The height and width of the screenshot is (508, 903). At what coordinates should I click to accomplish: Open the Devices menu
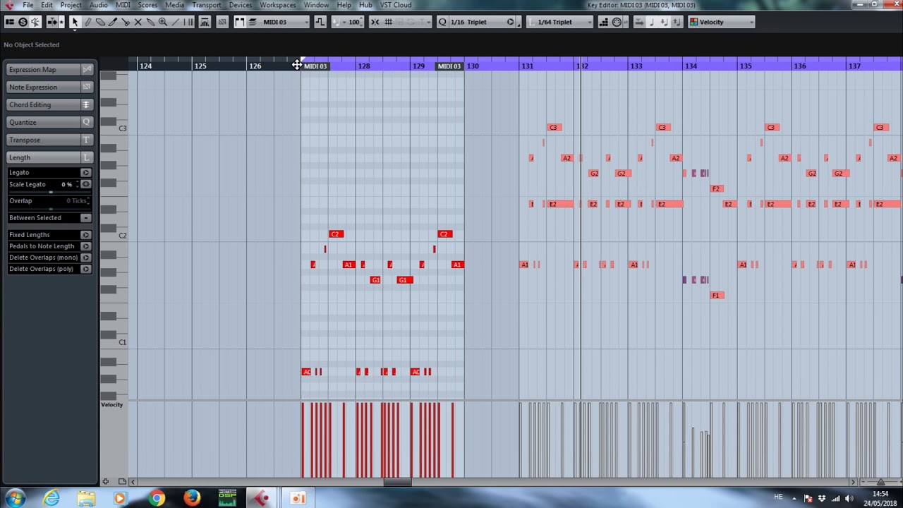coord(240,5)
